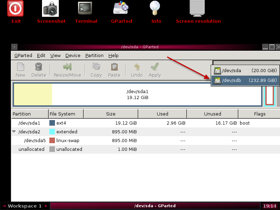Select /dev/sda (20.00 GiB) from device list
The image size is (280, 210).
click(x=245, y=71)
